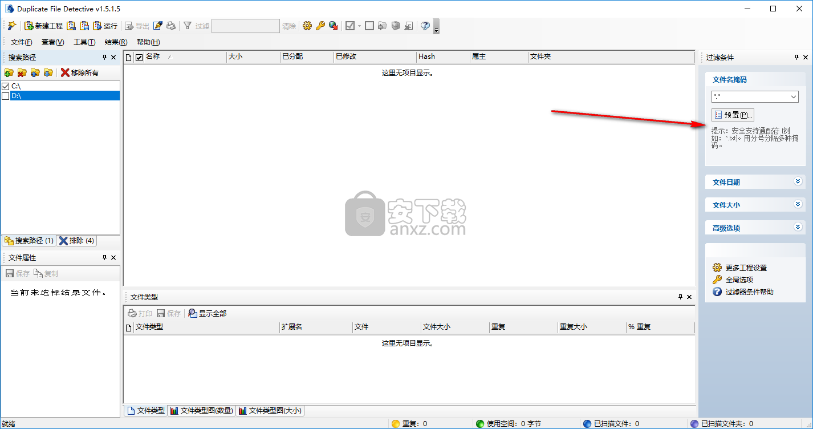The height and width of the screenshot is (429, 813).
Task: Click the funnel filter icon
Action: pos(187,26)
